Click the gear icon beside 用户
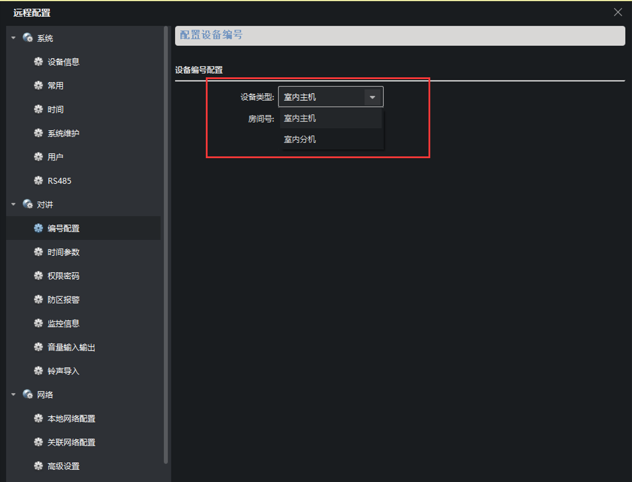Screen dimensions: 632x482 [x=38, y=157]
